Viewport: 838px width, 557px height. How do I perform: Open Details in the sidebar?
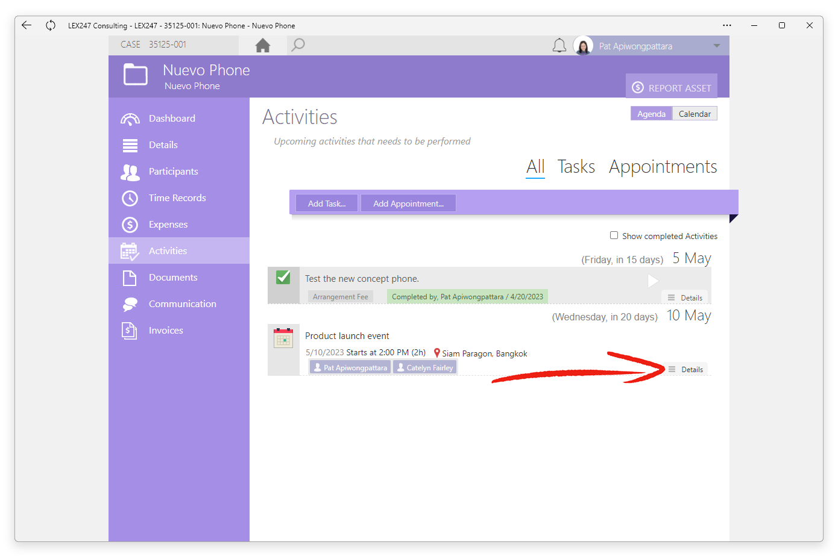pos(179,145)
